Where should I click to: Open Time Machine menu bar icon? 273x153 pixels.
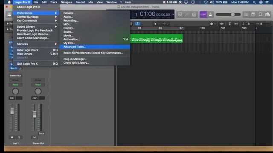click(x=193, y=2)
